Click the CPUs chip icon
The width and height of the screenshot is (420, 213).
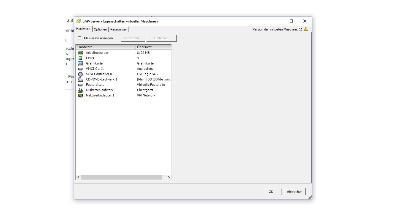pos(80,58)
